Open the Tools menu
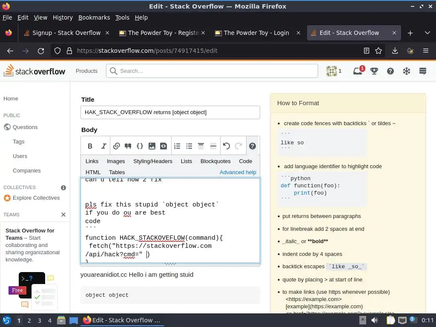This screenshot has width=436, height=327. click(122, 17)
